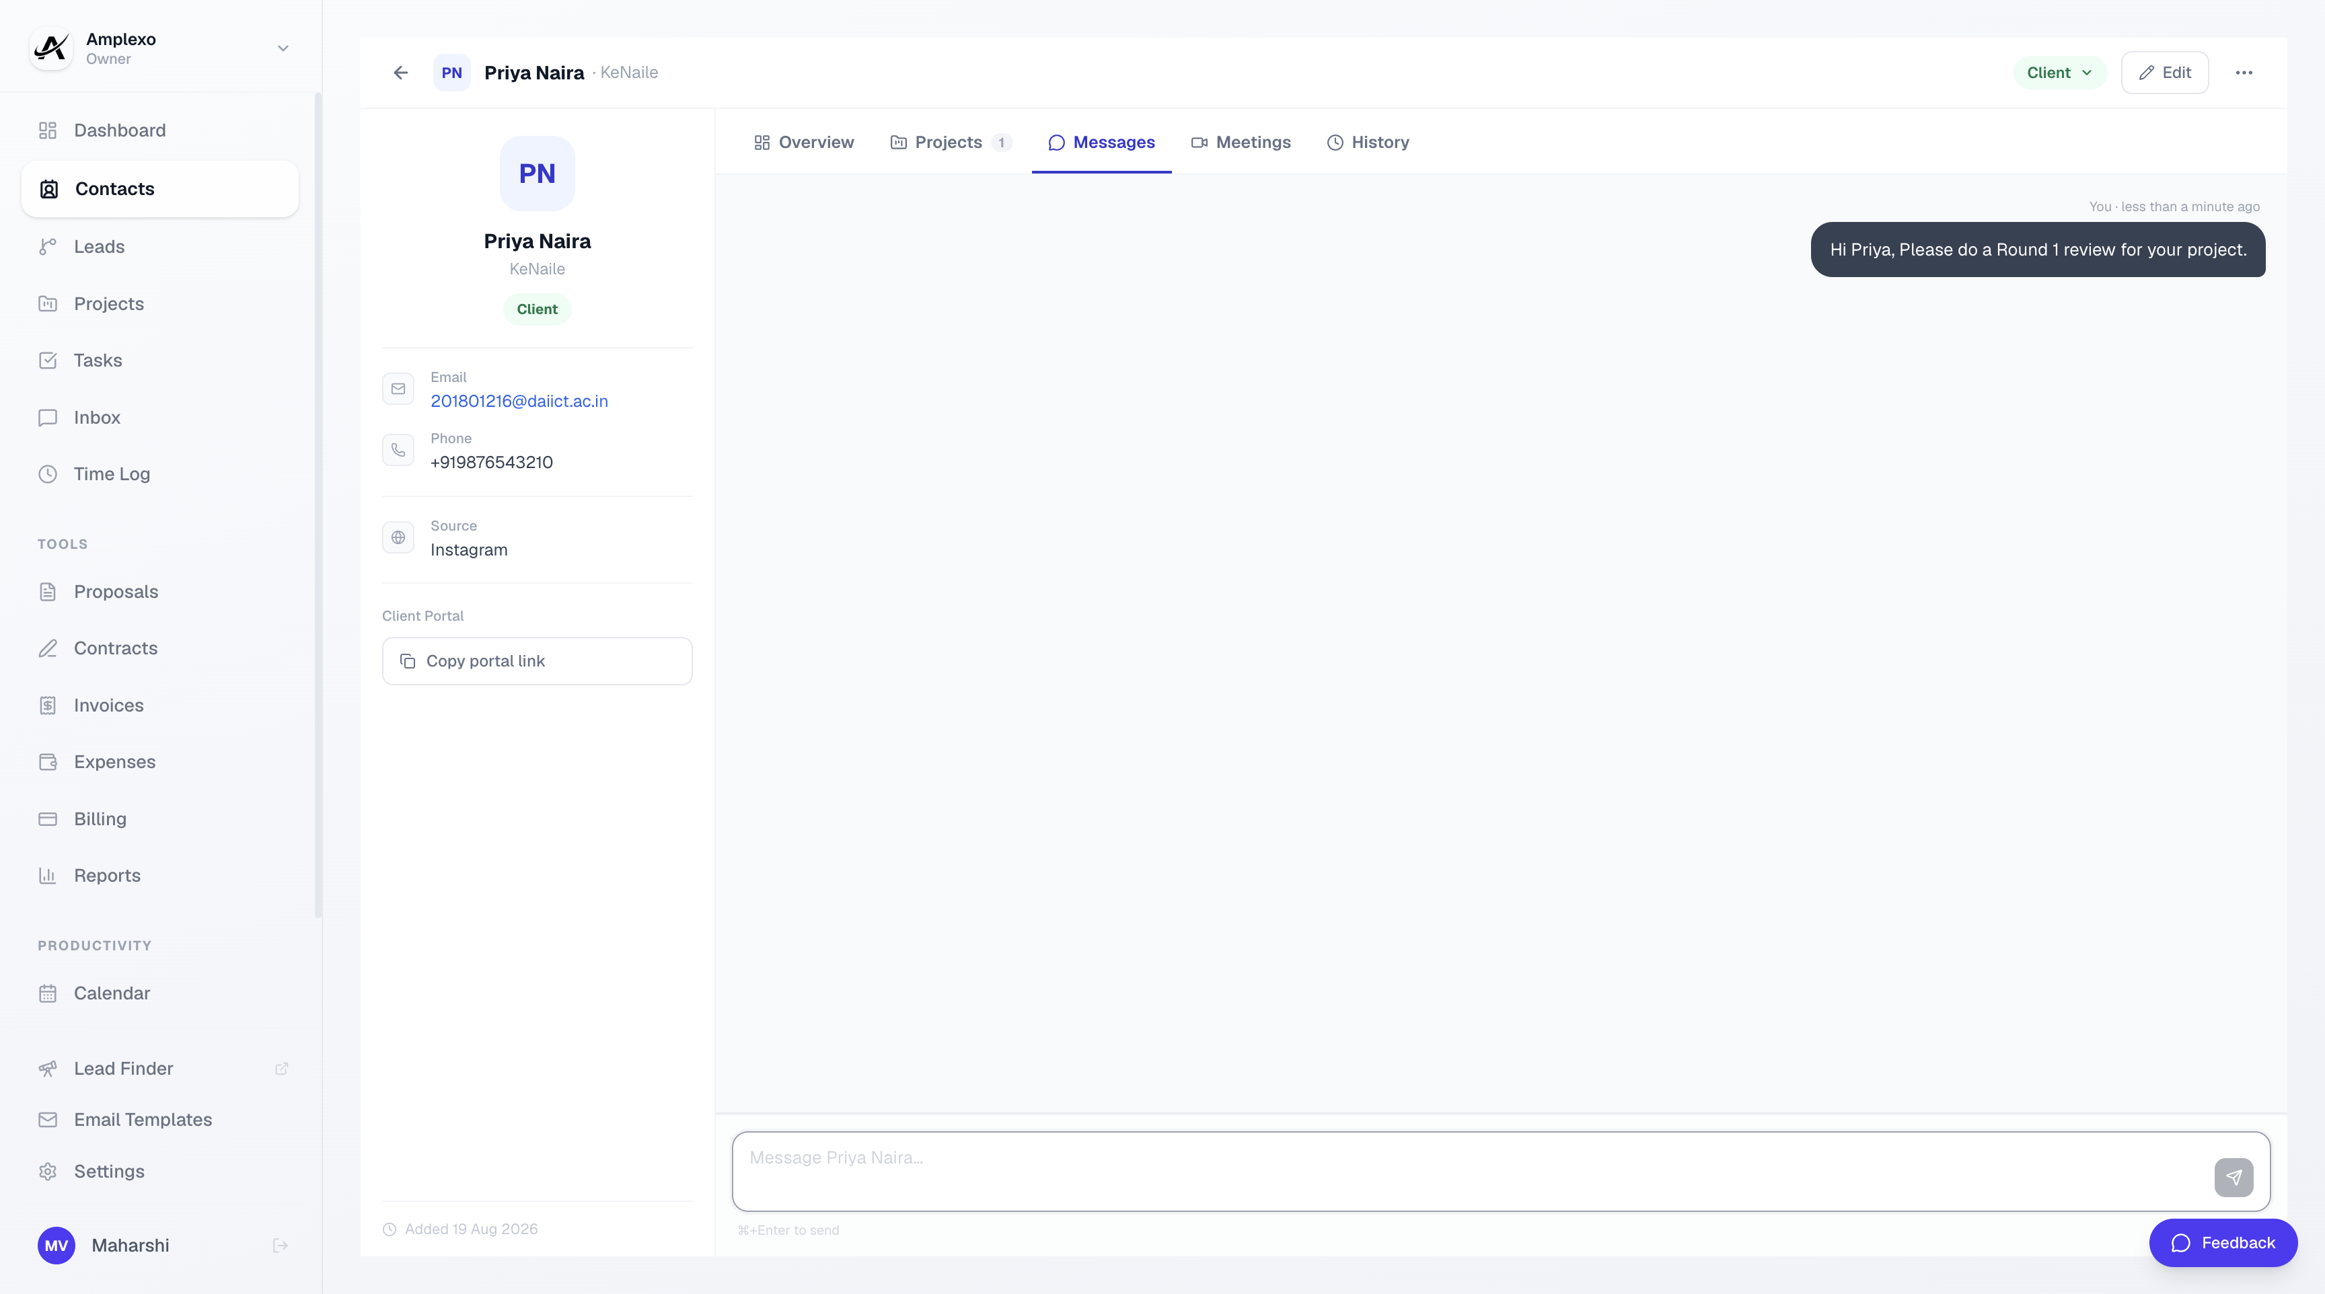Click the phone icon in contact details

(398, 451)
